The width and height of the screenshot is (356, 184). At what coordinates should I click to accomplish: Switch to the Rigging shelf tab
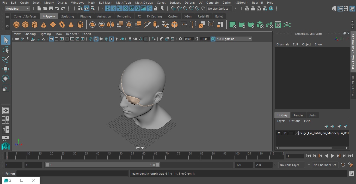pyautogui.click(x=85, y=16)
